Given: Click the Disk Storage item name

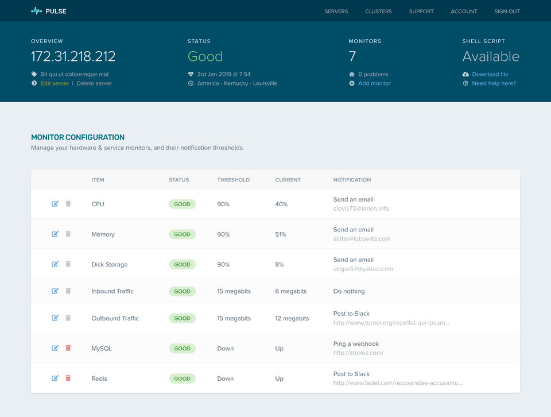Looking at the screenshot, I should [110, 264].
